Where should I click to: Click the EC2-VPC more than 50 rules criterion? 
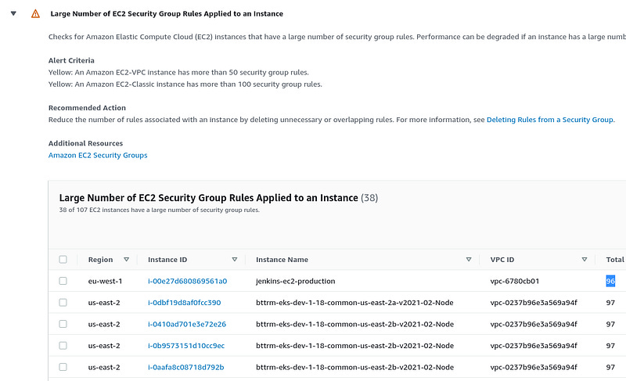[x=178, y=72]
